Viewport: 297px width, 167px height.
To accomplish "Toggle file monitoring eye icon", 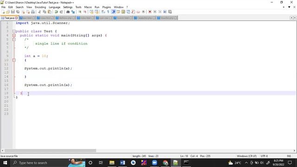I will pos(143,12).
